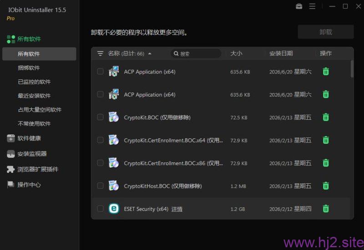Click the vertical scrollbar thumb of the list
This screenshot has width=364, height=250.
352,69
